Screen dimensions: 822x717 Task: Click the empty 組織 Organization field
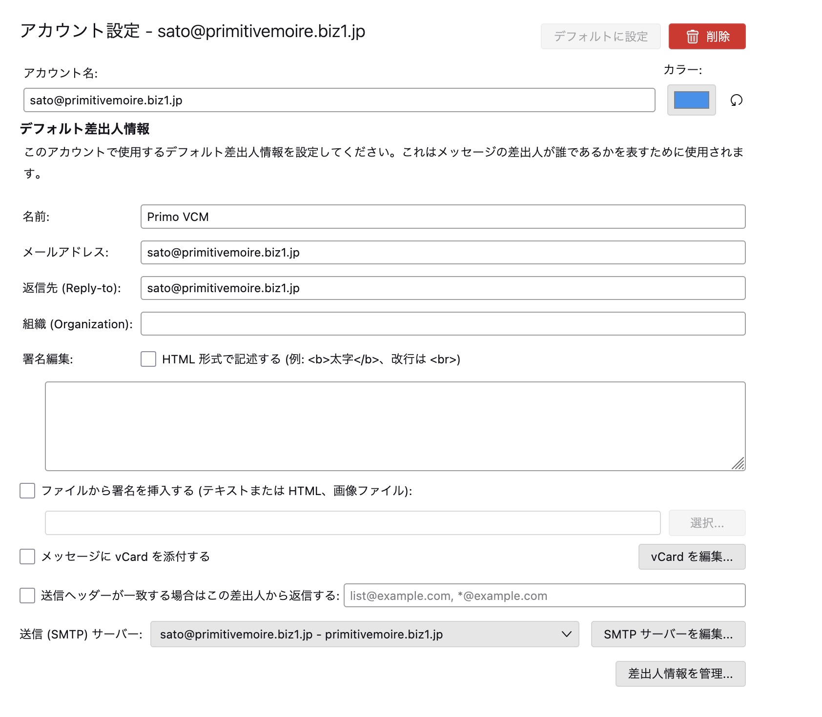pos(442,324)
